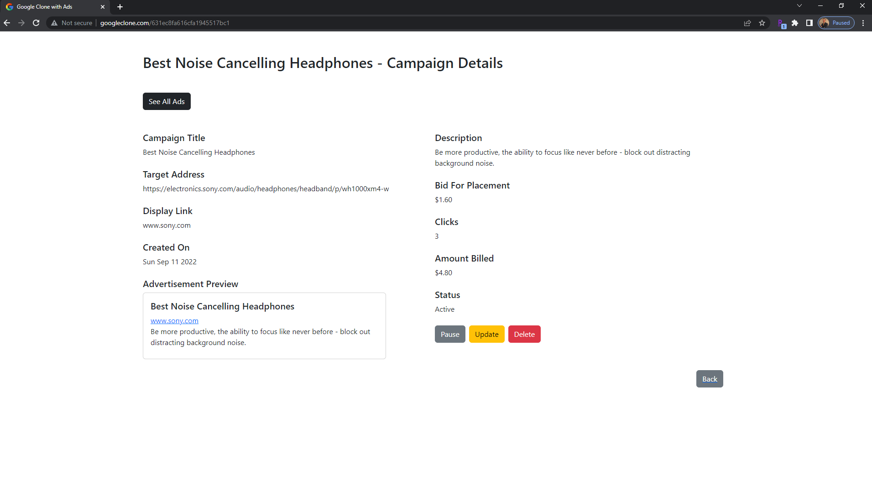
Task: Open the Extensions puzzle icon
Action: tap(795, 23)
